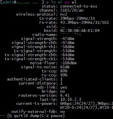Click the tx-rate 39Mbps-20MHz/1S text
Viewport: 113px width, 119px height.
pyautogui.click(x=78, y=19)
